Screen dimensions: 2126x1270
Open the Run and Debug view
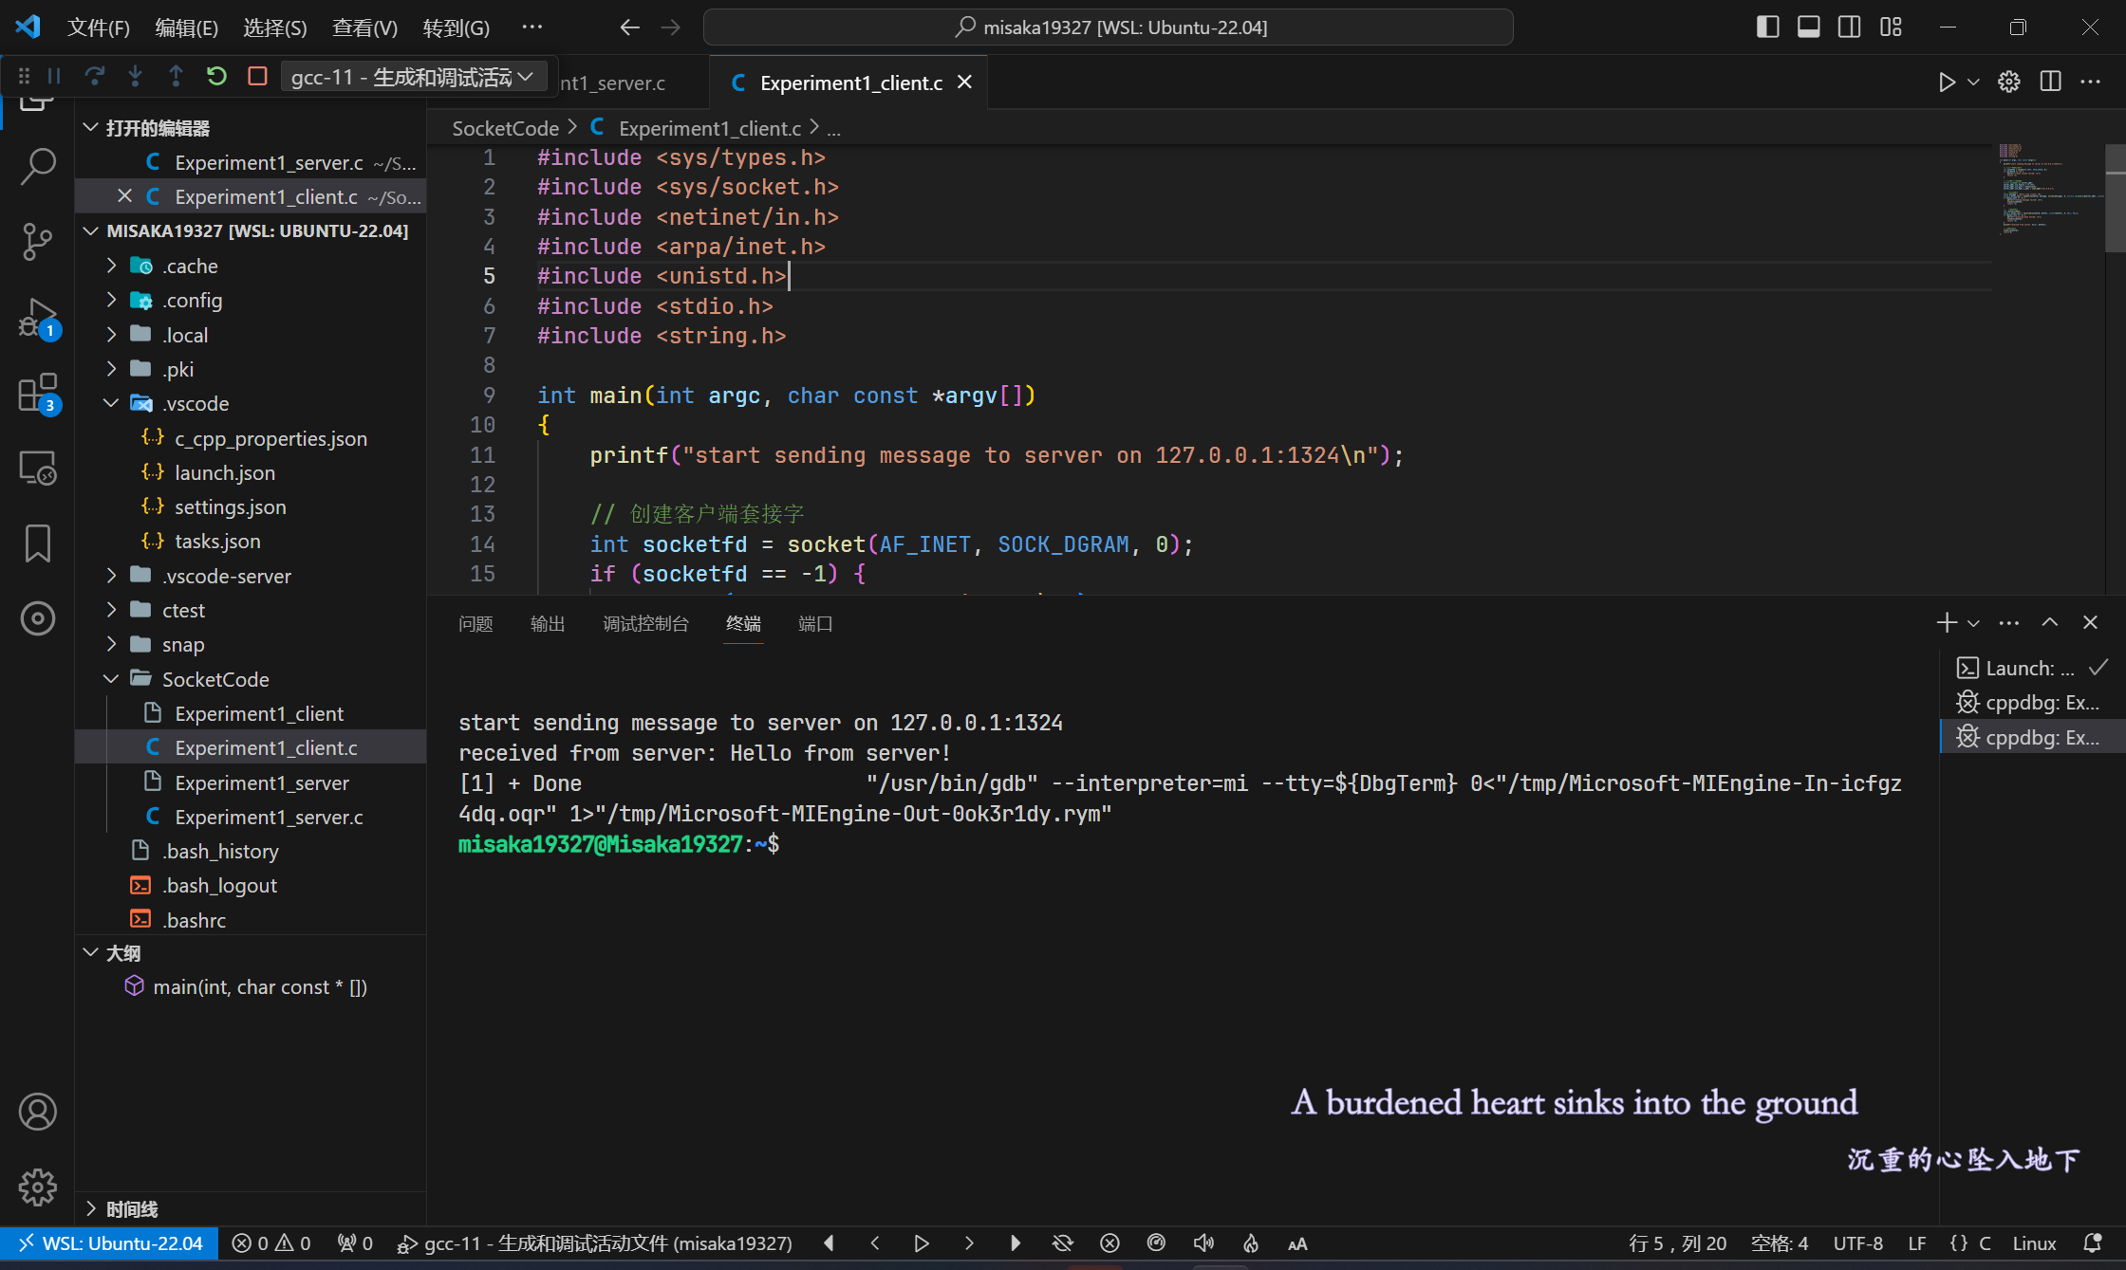[x=38, y=317]
